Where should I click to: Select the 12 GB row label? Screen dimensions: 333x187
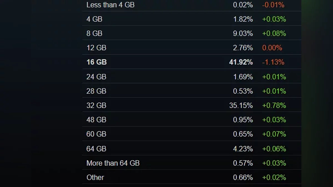(x=96, y=48)
